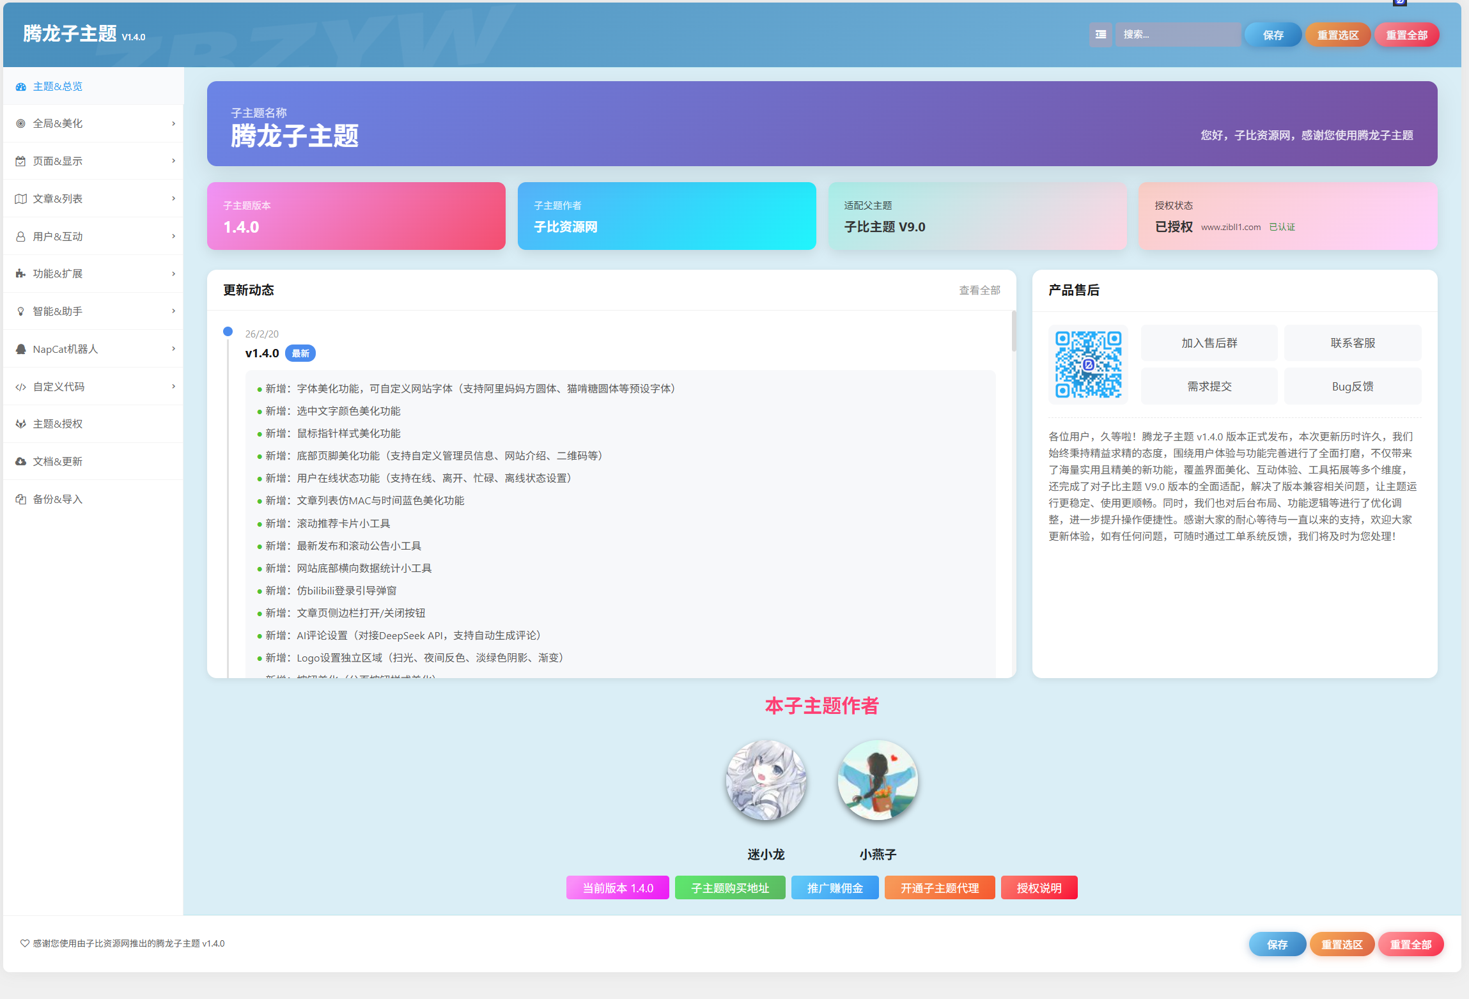Focus the 搜索 input field

coord(1178,35)
